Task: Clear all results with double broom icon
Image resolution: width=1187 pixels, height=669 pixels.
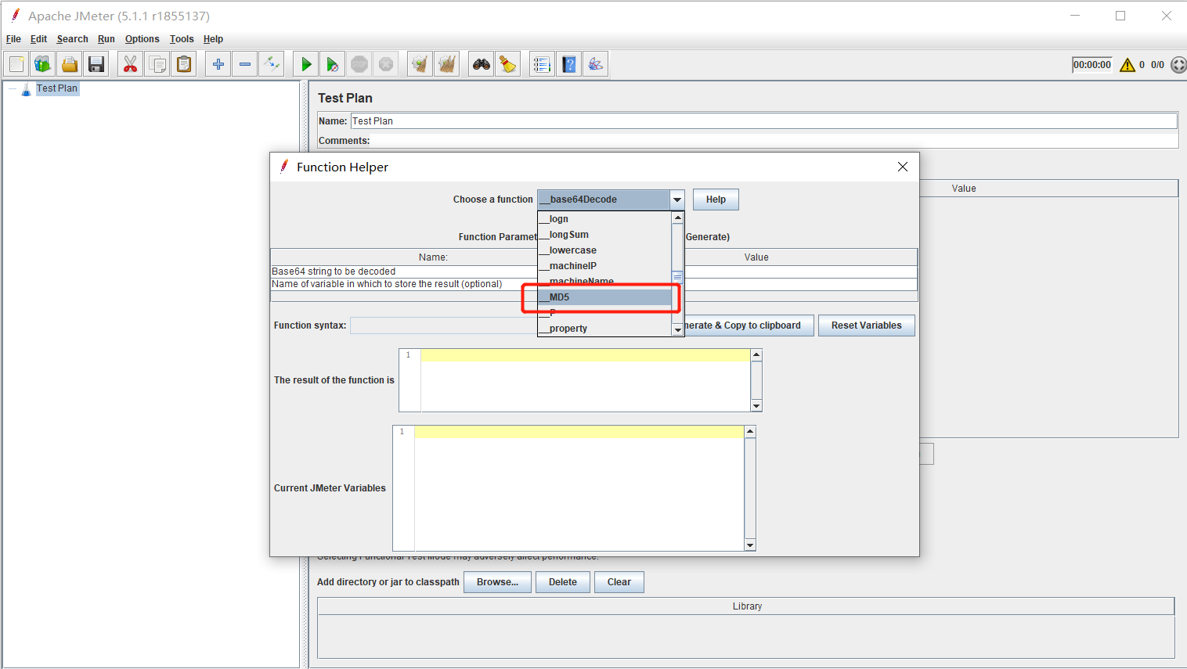Action: (447, 64)
